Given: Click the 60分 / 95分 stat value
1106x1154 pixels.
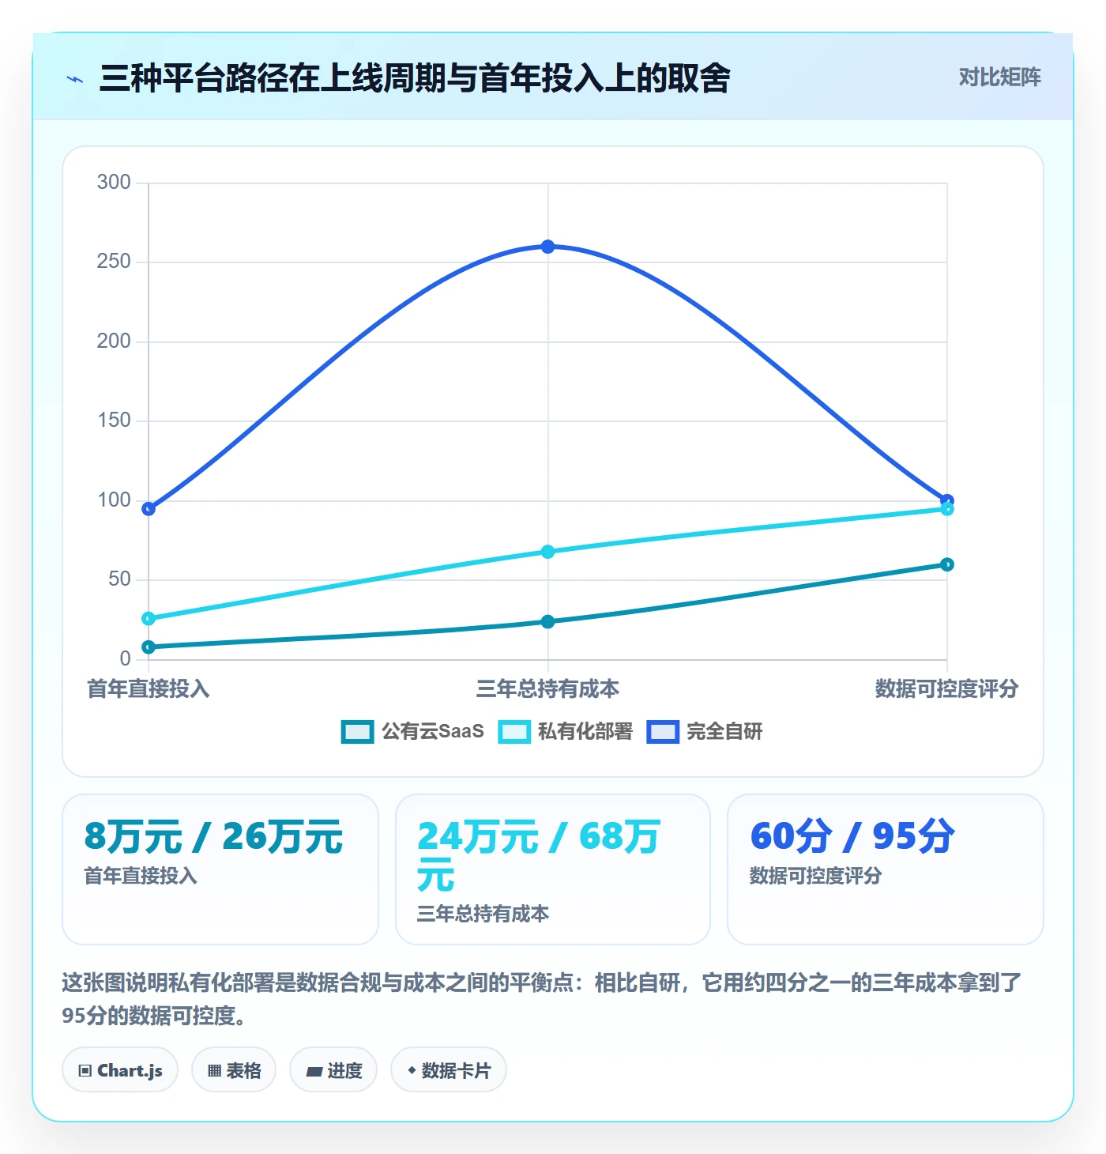Looking at the screenshot, I should [x=852, y=836].
